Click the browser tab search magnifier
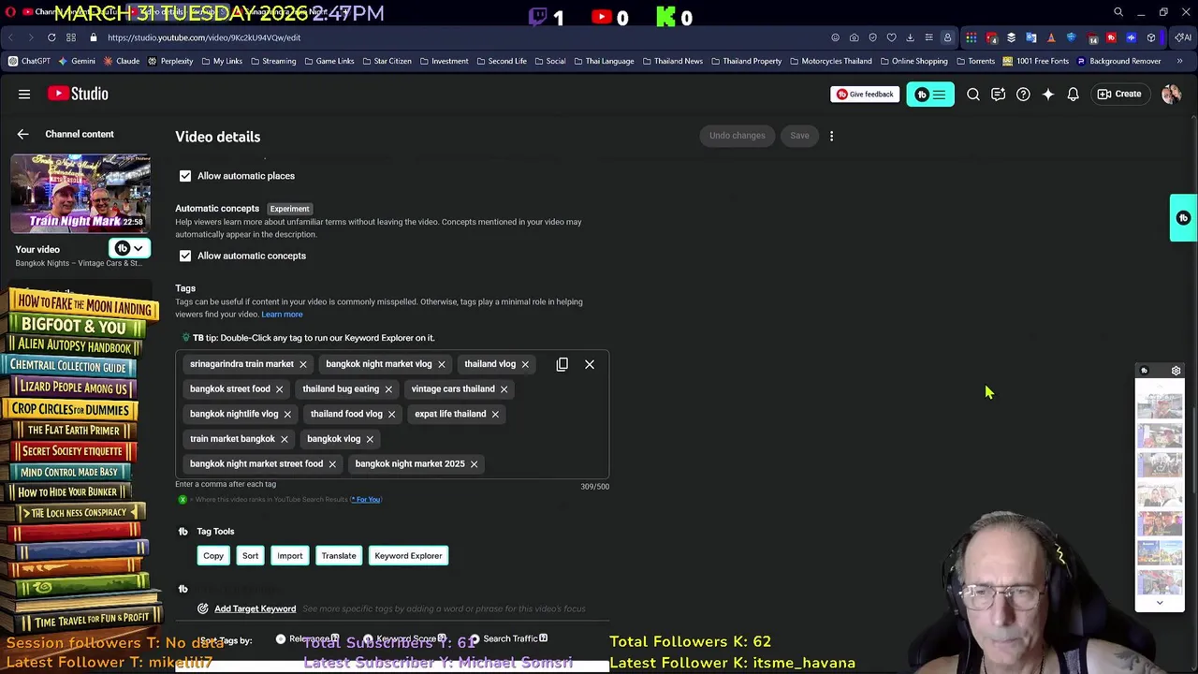The image size is (1198, 674). (x=1118, y=12)
